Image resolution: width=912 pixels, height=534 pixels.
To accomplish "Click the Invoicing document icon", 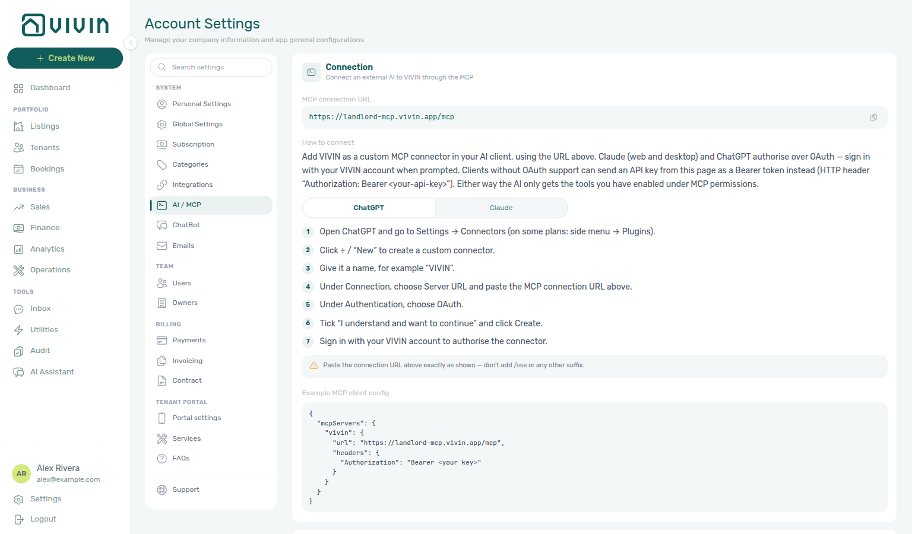I will pyautogui.click(x=161, y=361).
